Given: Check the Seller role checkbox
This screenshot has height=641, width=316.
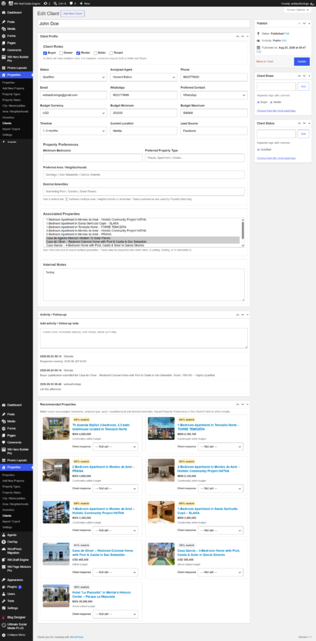Looking at the screenshot, I should [x=95, y=53].
